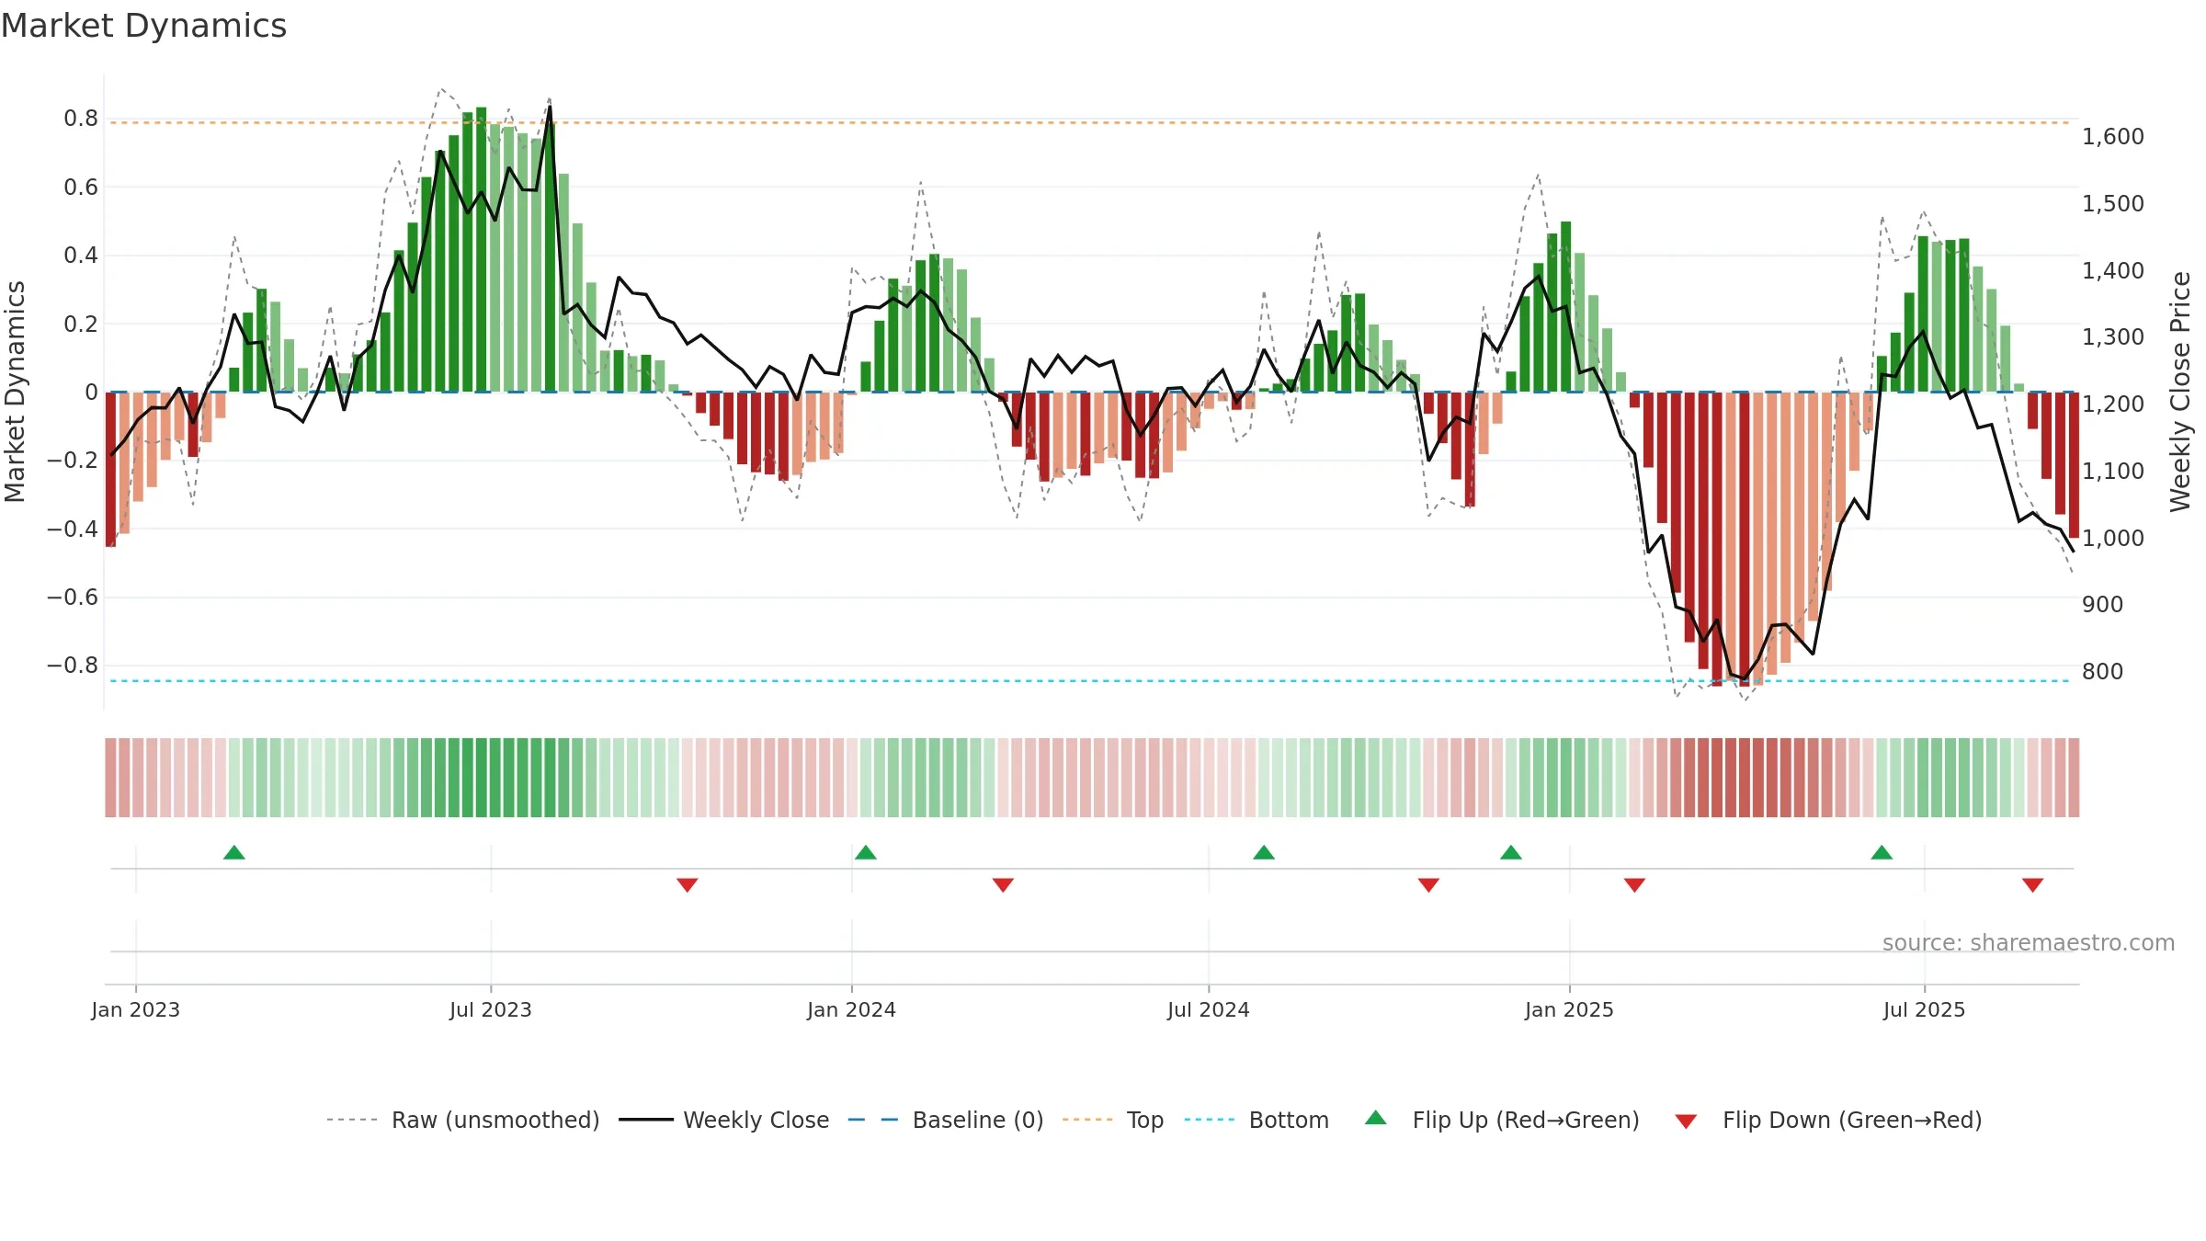Click the first dark red bar, January 2023
The width and height of the screenshot is (2206, 1241).
point(110,469)
